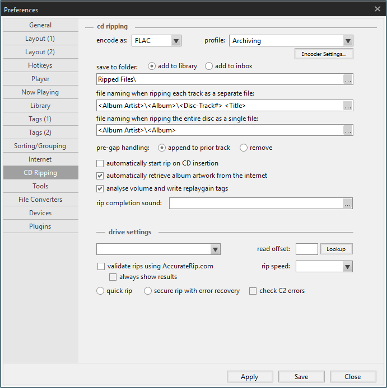Open the separate track file naming editor
The height and width of the screenshot is (388, 387).
pos(348,106)
